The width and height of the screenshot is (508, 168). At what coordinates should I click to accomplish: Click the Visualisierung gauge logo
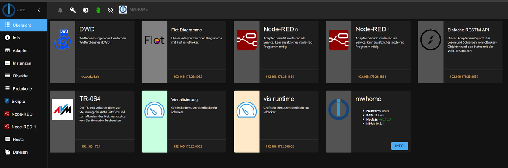(x=155, y=110)
